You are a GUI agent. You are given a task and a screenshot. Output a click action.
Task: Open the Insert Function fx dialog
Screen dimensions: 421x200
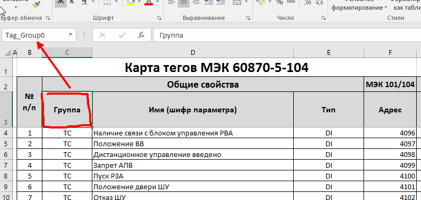[141, 35]
